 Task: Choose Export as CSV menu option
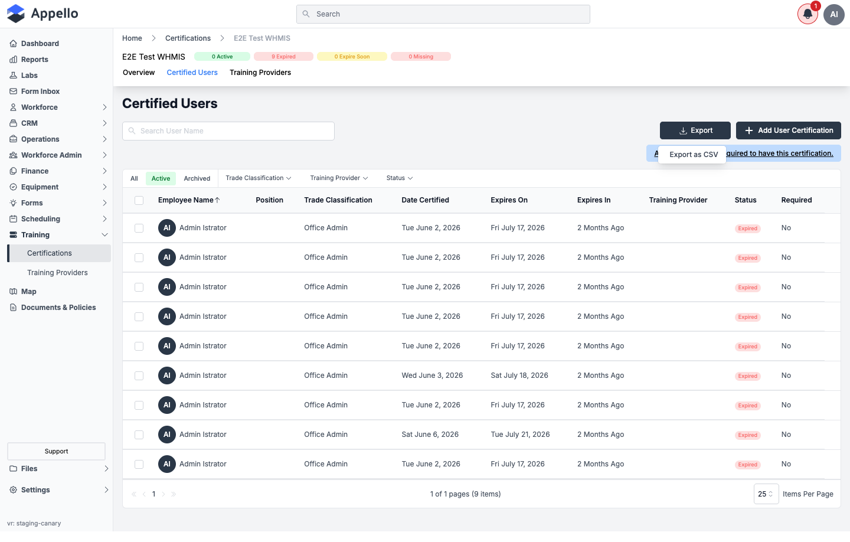(694, 155)
